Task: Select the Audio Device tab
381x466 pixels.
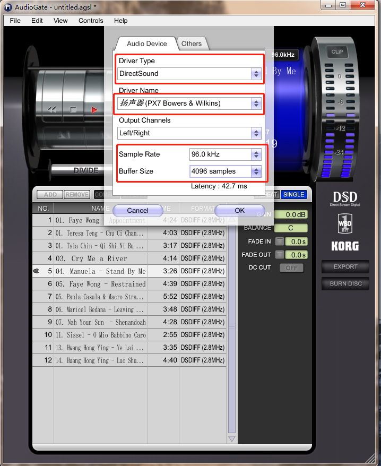Action: 147,44
